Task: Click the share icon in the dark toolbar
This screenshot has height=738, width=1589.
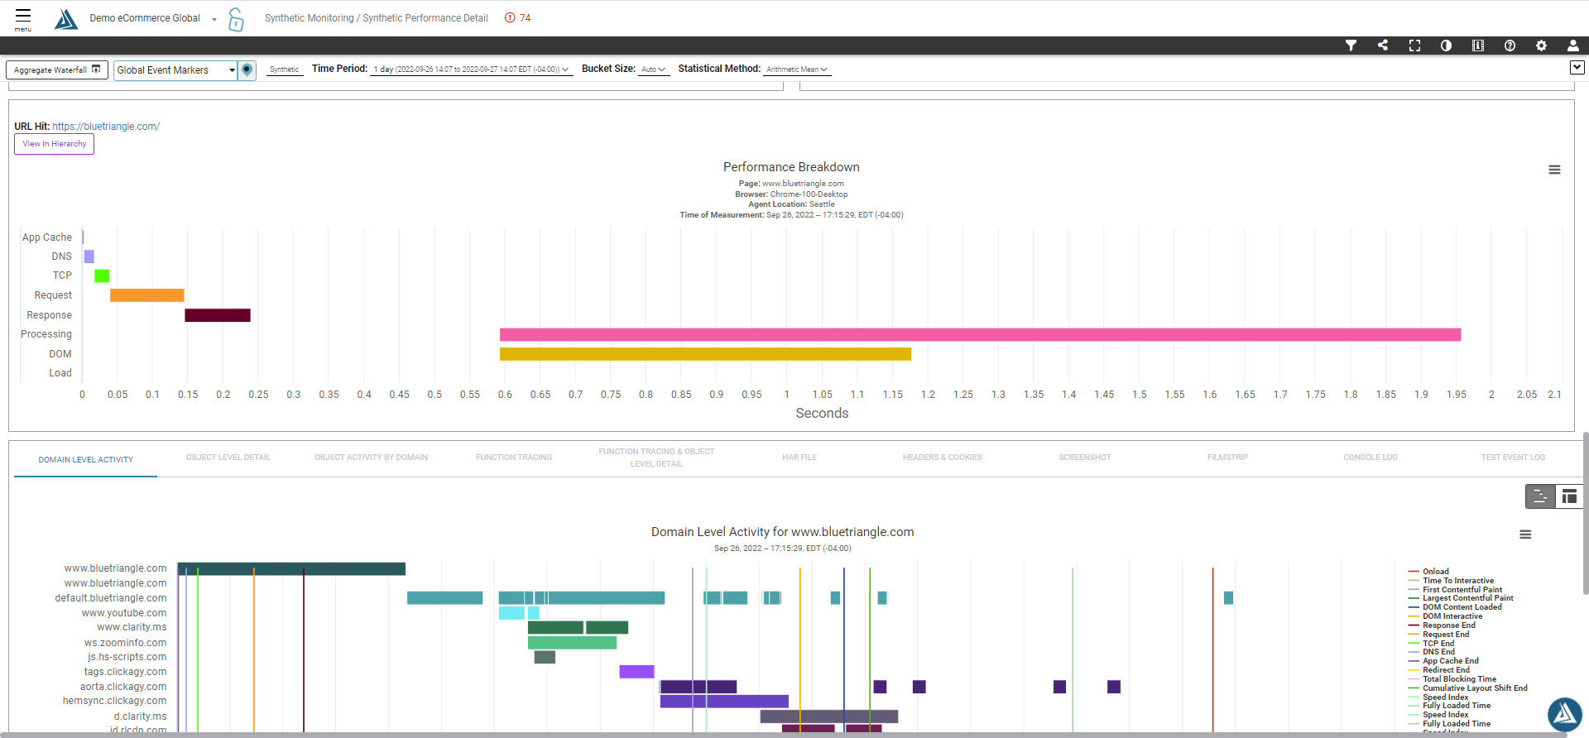Action: (1383, 46)
